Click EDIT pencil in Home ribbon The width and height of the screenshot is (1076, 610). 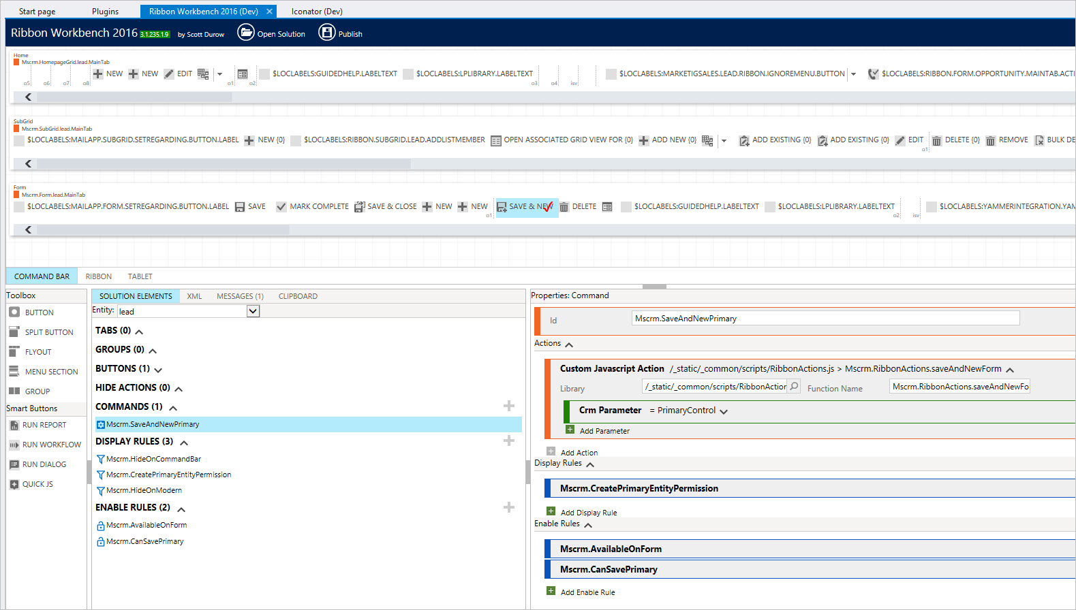click(x=169, y=74)
